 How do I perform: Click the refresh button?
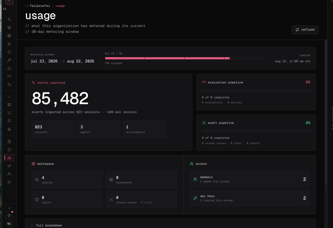(305, 30)
